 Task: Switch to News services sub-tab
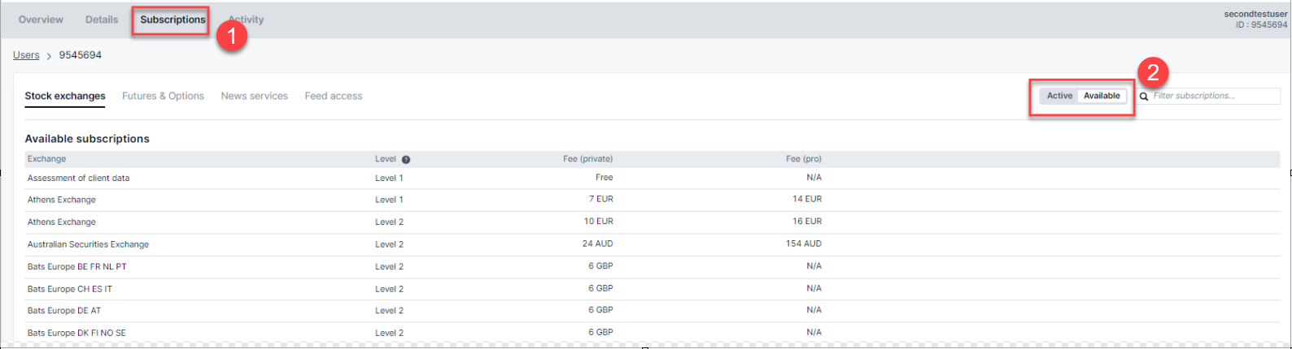point(254,96)
